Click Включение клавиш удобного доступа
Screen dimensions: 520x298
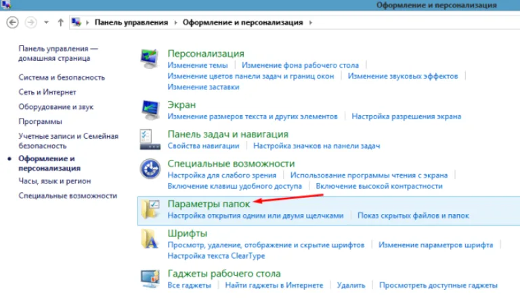235,186
